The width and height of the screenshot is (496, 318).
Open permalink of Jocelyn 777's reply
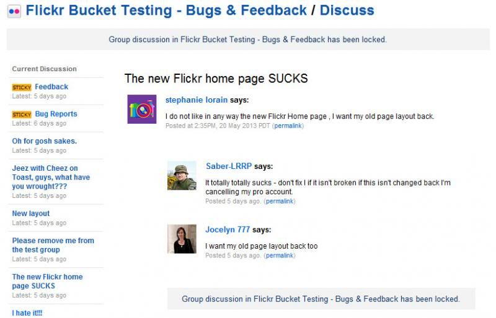(280, 256)
